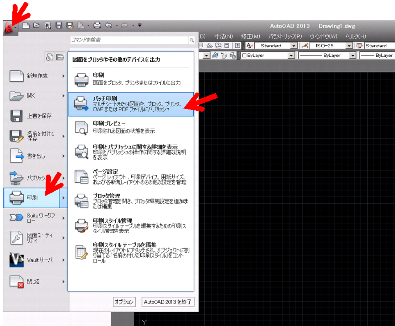Click the Save As icon in Quick Access toolbar
Viewport: 395px width, 326px height.
pyautogui.click(x=70, y=26)
